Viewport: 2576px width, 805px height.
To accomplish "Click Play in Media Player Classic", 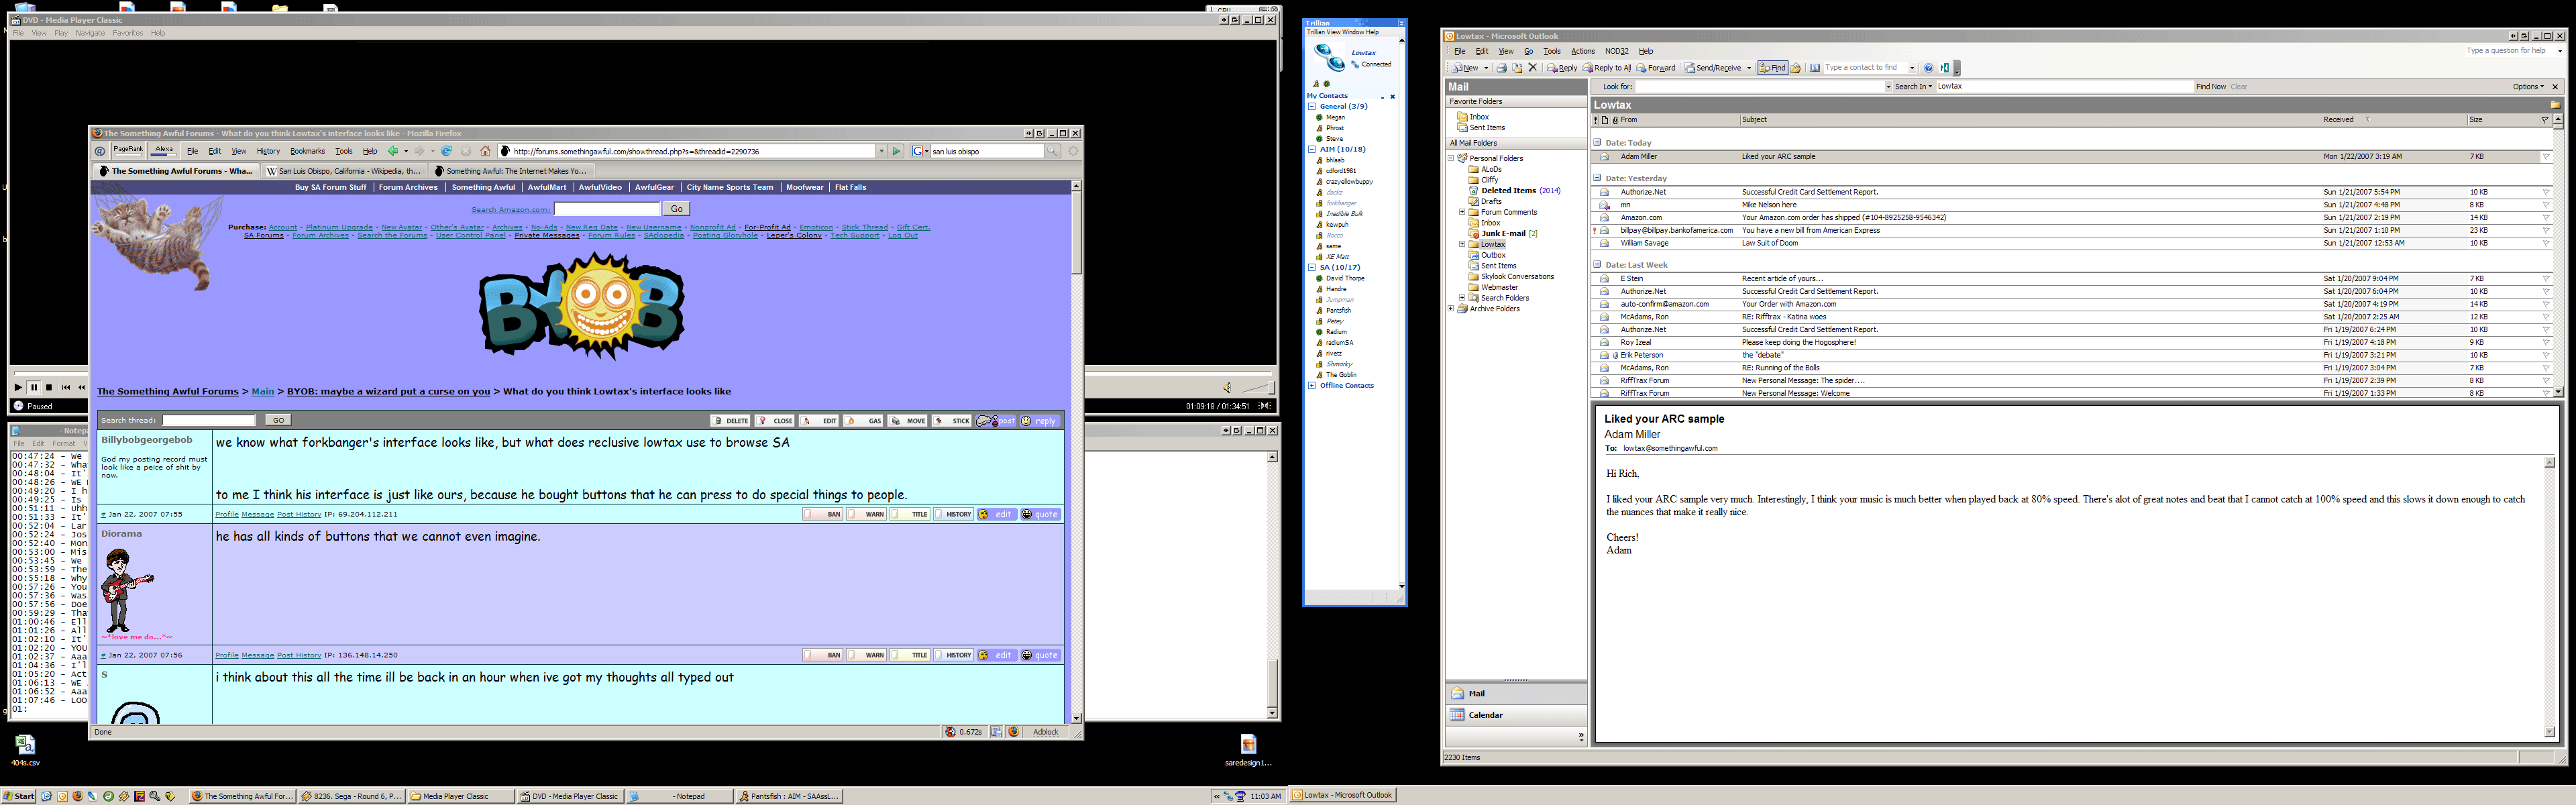I will point(18,387).
